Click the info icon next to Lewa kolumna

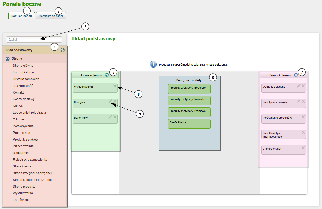click(107, 75)
